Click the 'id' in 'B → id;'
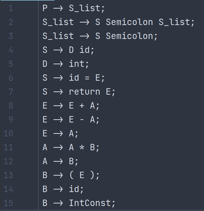204x211 pixels. (74, 189)
